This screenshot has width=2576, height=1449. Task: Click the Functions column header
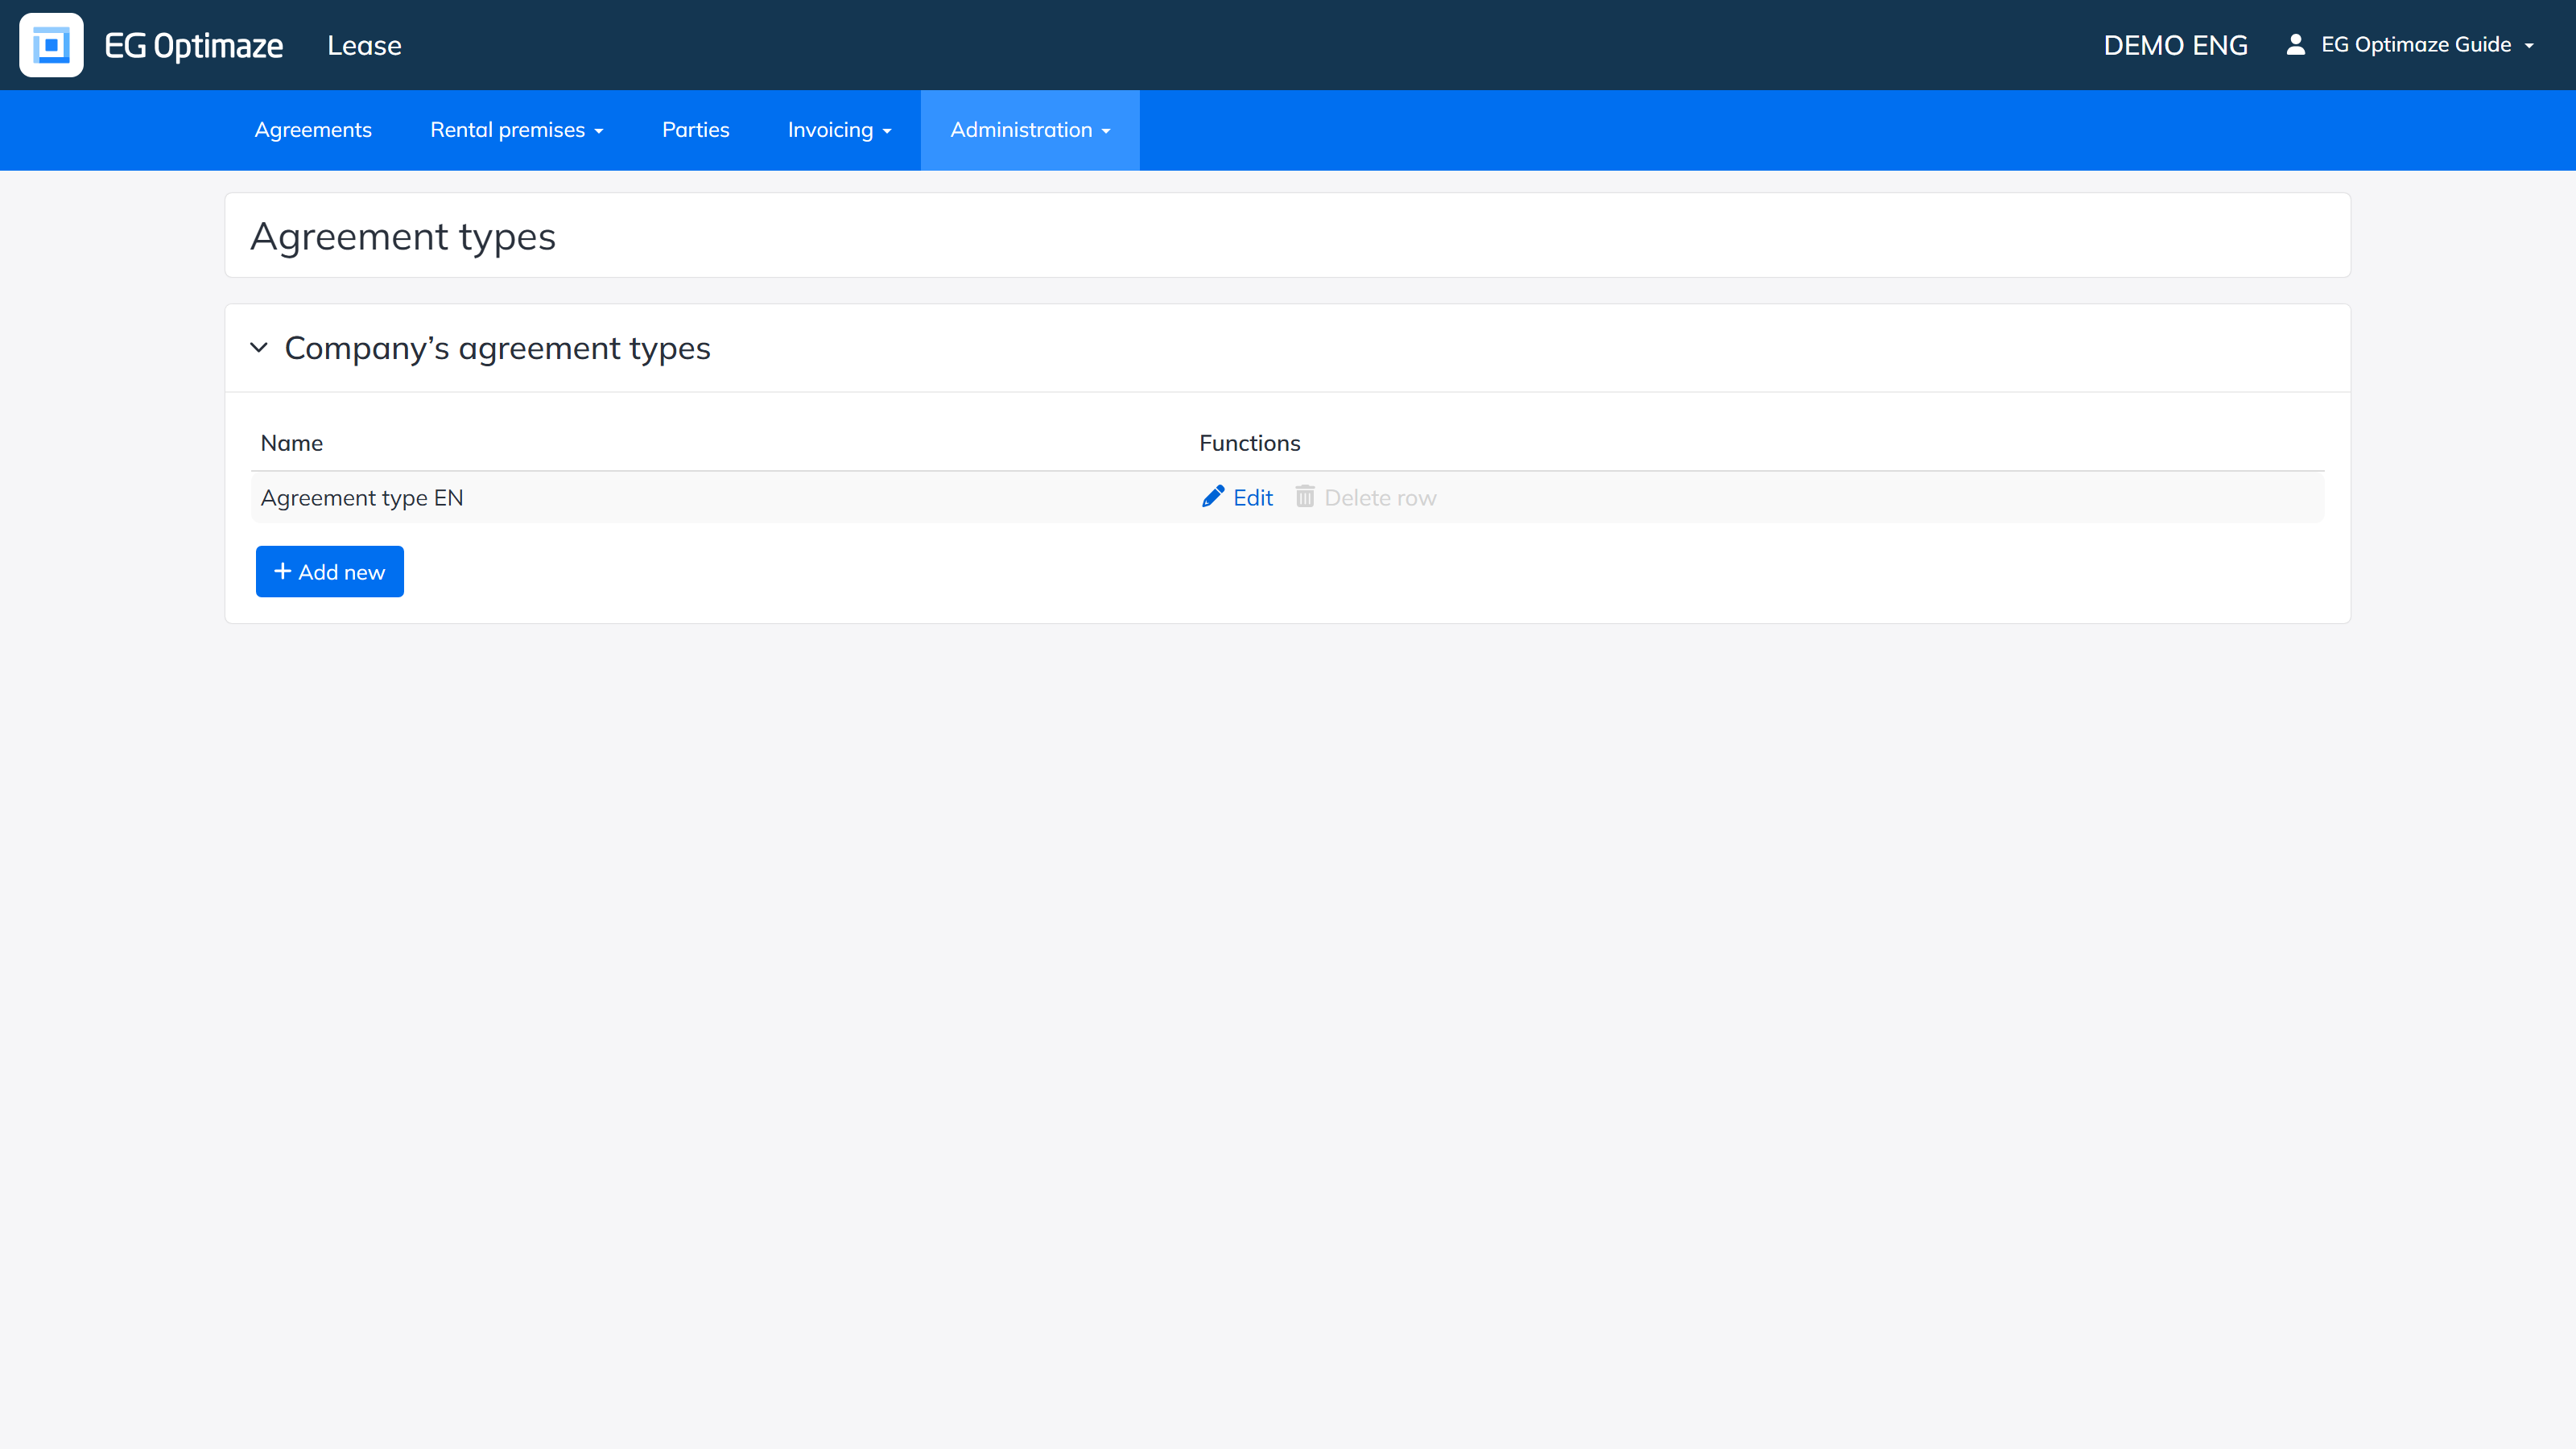pos(1250,443)
